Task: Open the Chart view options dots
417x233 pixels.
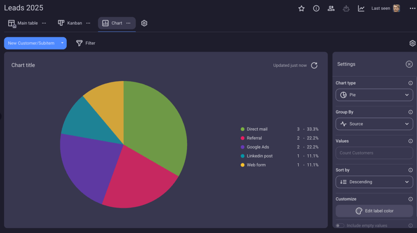Action: pyautogui.click(x=128, y=23)
